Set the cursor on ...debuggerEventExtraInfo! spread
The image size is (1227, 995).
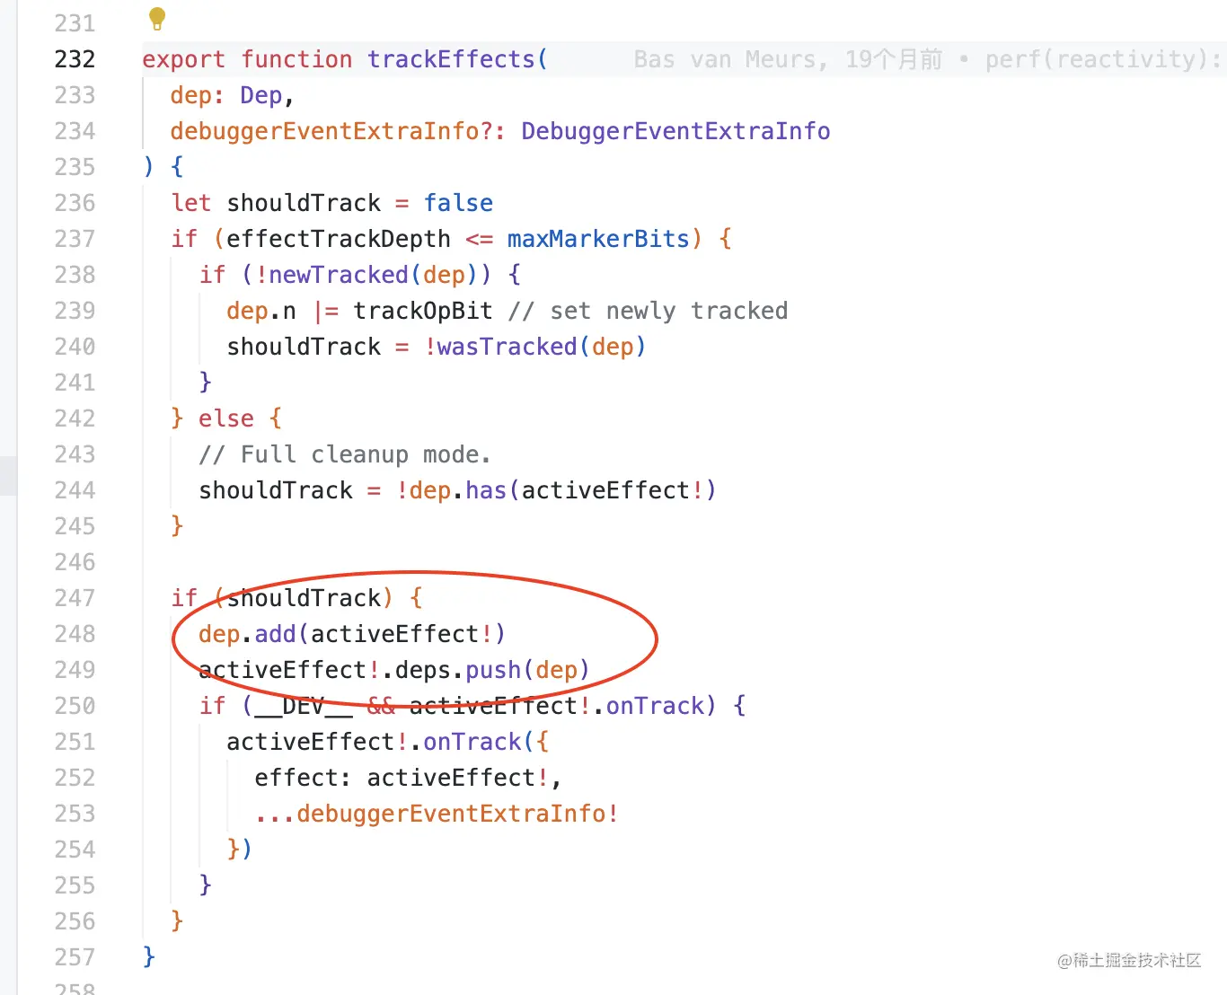pyautogui.click(x=437, y=814)
